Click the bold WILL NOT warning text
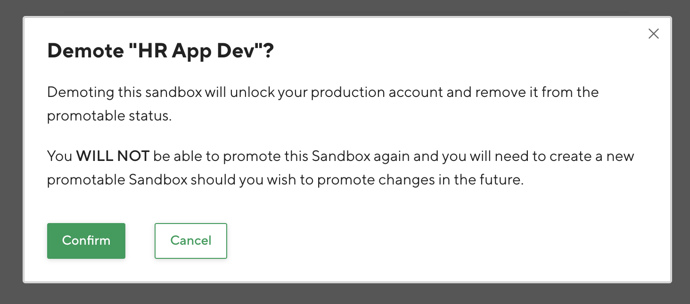This screenshot has height=304, width=690. click(113, 156)
